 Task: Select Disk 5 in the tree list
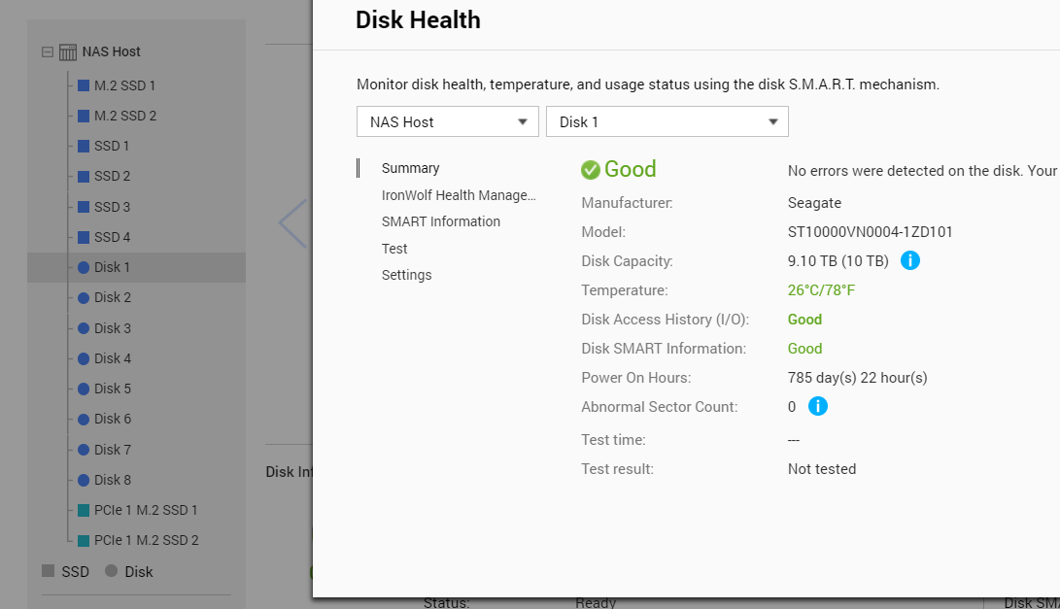[x=113, y=389]
